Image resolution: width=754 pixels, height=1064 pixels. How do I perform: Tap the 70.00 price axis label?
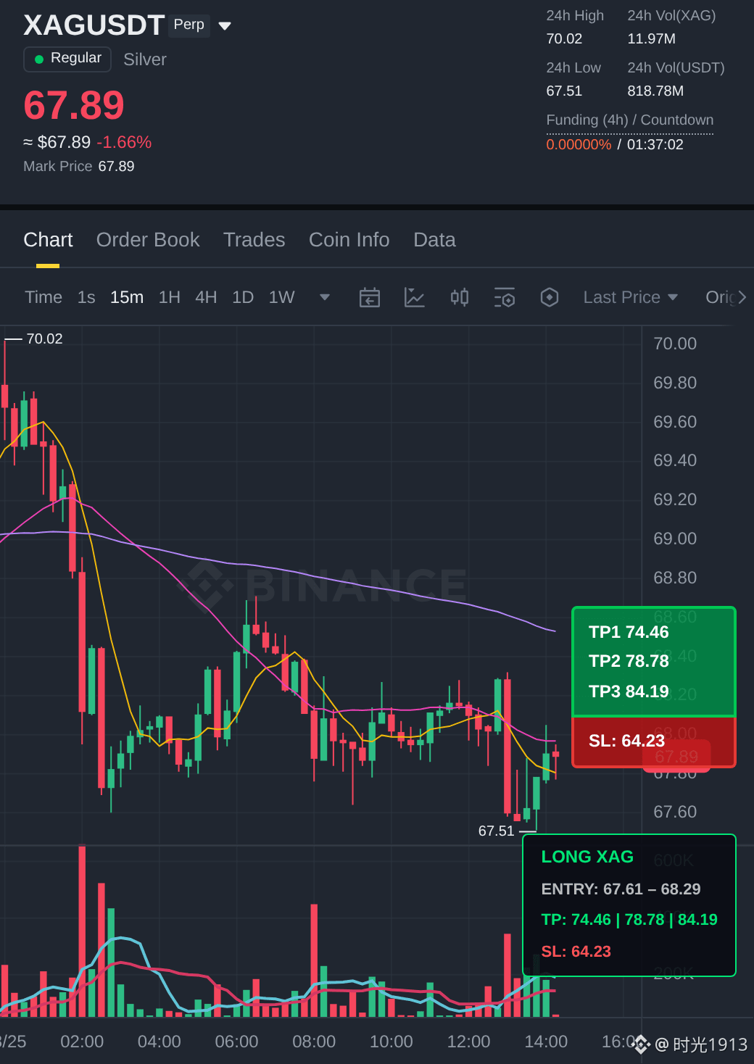click(675, 344)
